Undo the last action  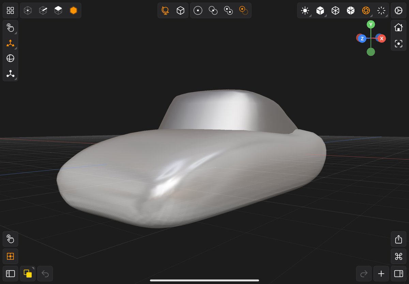(45, 273)
